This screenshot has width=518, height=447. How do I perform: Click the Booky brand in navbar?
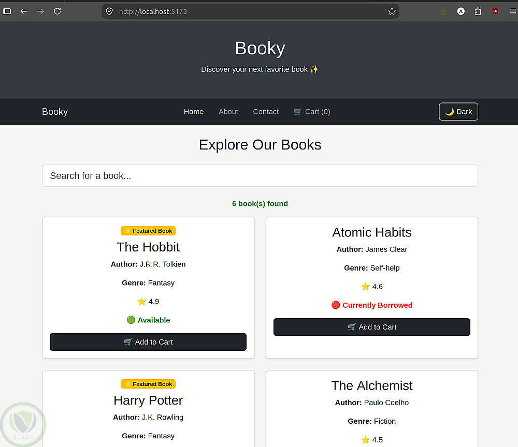pos(55,112)
